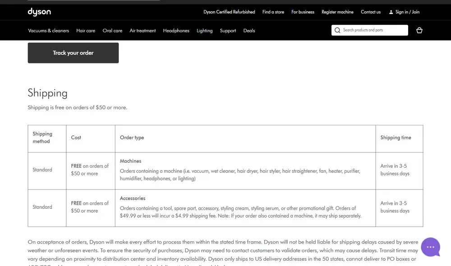Open the Headphones menu
The image size is (451, 266).
click(x=176, y=31)
